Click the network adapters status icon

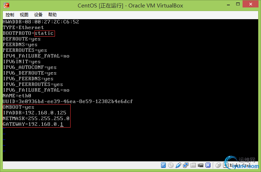click(x=185, y=165)
